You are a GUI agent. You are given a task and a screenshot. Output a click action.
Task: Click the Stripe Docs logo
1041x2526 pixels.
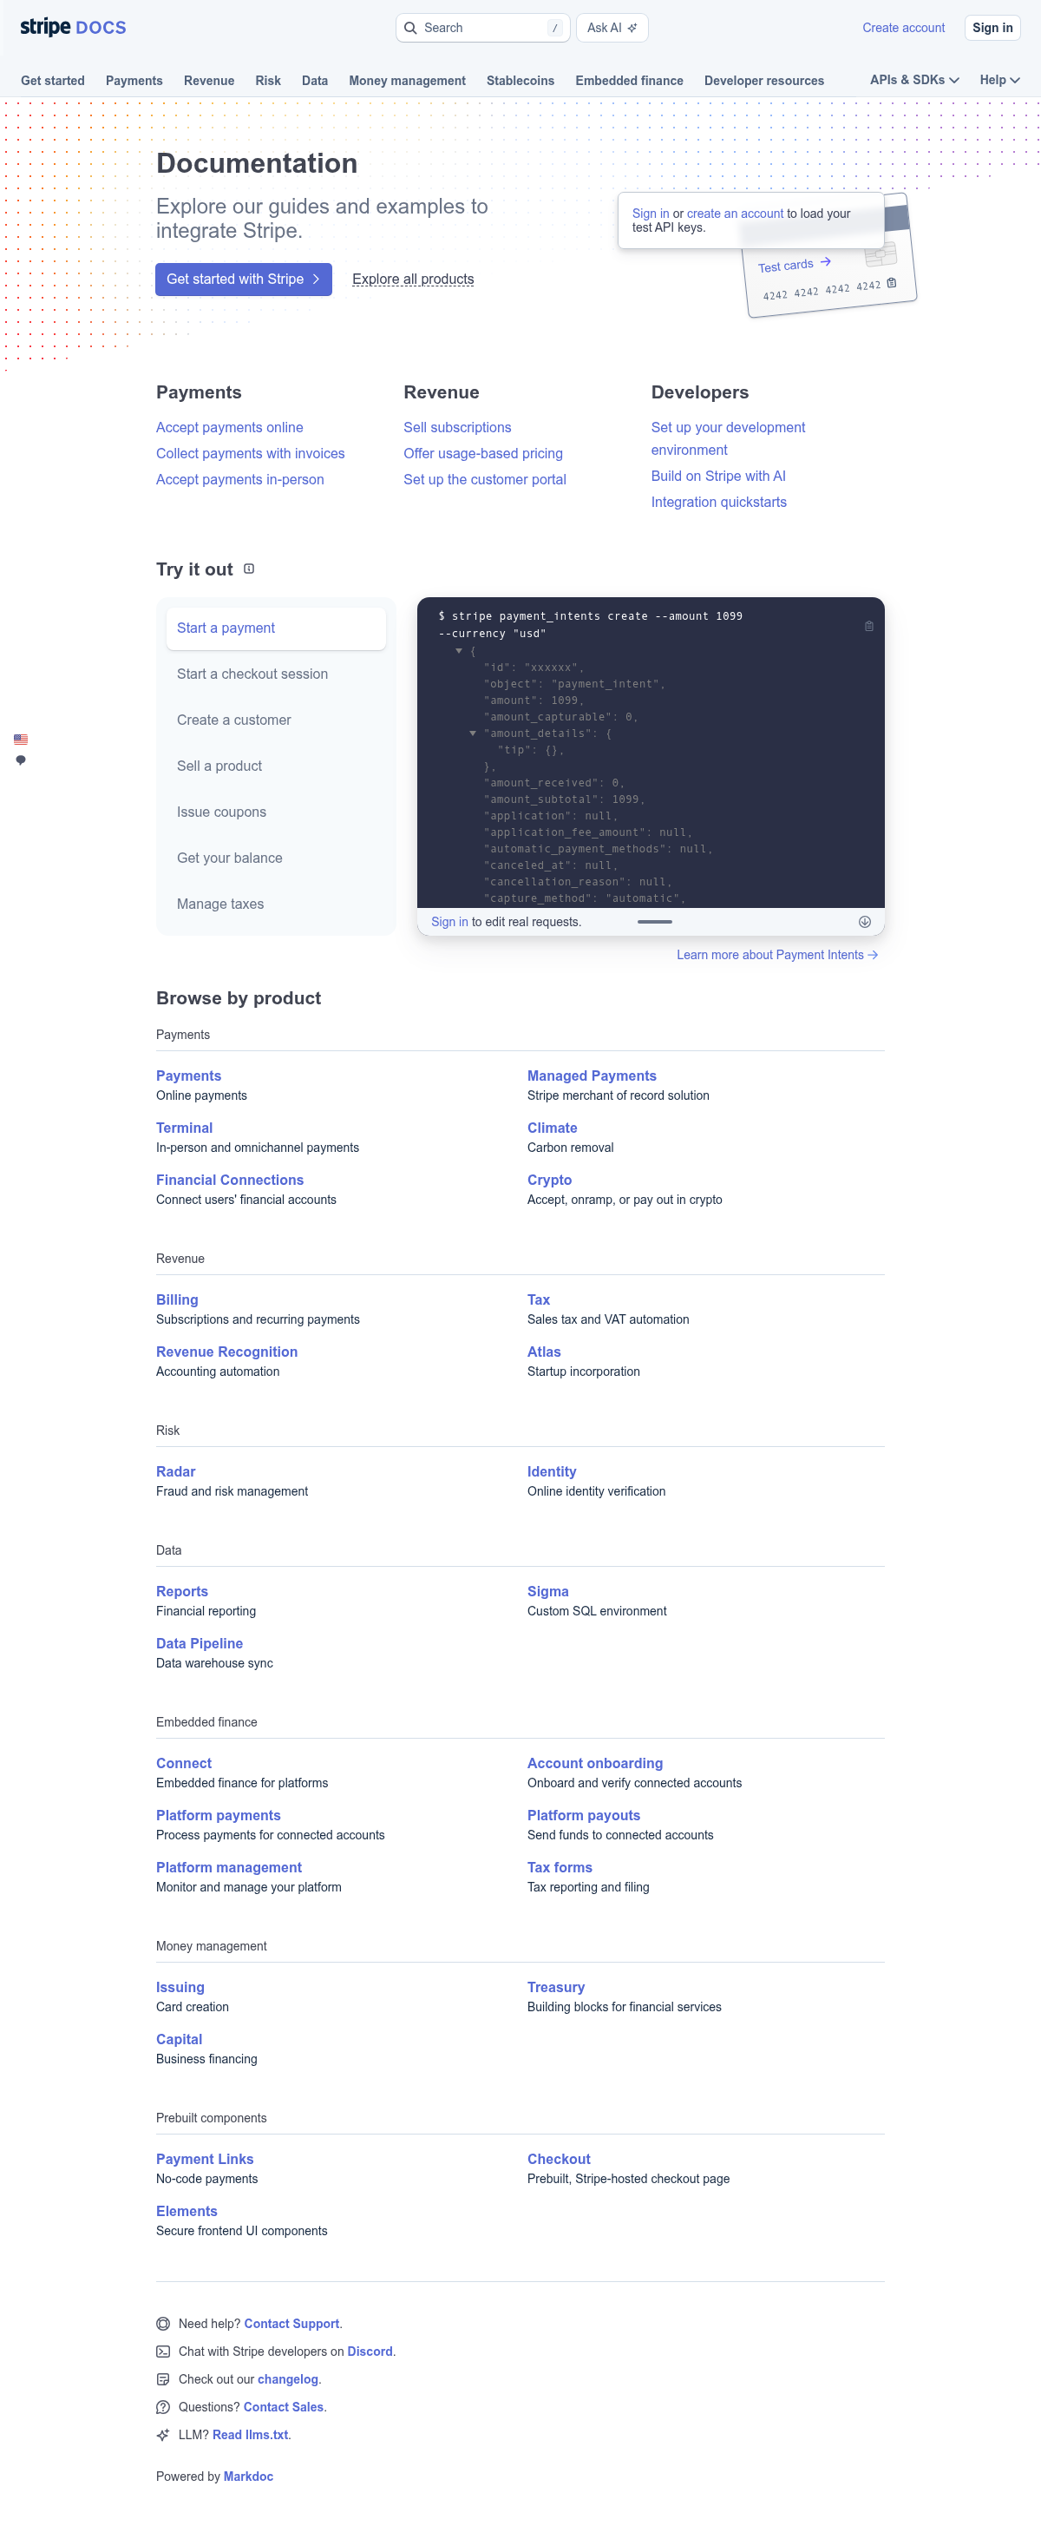pyautogui.click(x=74, y=28)
